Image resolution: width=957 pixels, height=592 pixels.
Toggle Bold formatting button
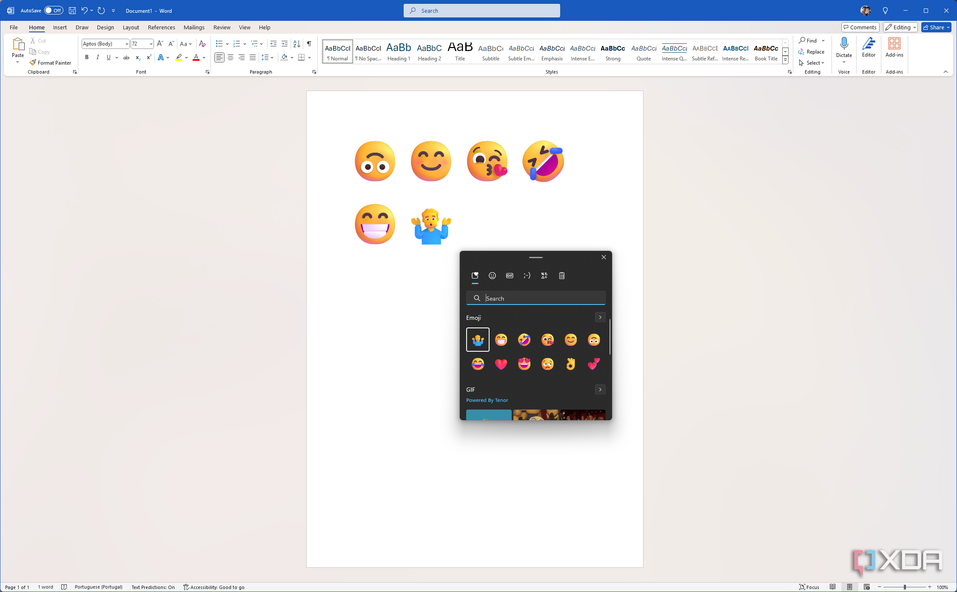point(87,57)
